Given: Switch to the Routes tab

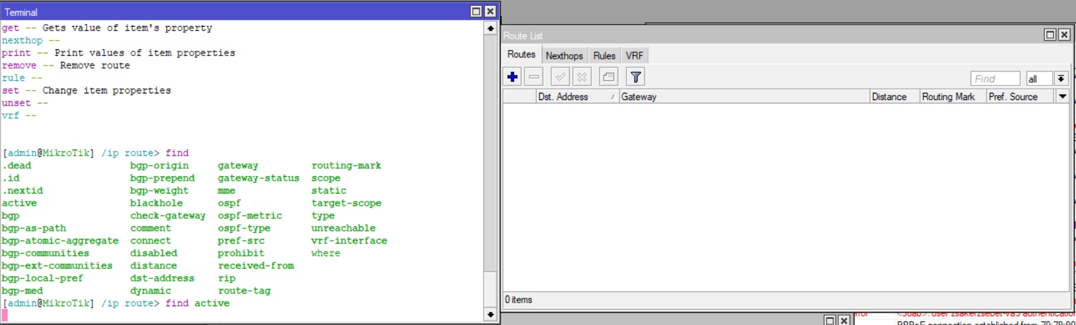Looking at the screenshot, I should (521, 55).
